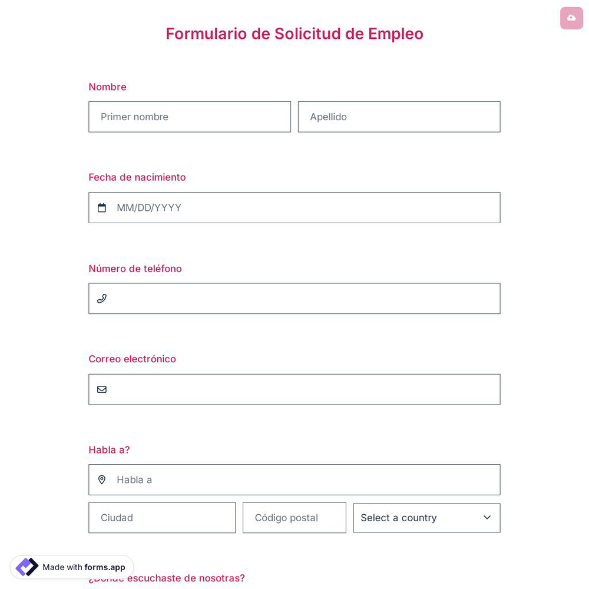This screenshot has height=589, width=589.
Task: Click the location pin icon in Habla a
Action: 102,479
